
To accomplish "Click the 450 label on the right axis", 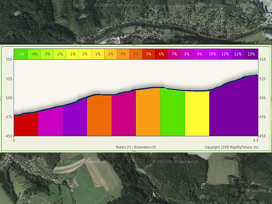I will tap(263, 136).
